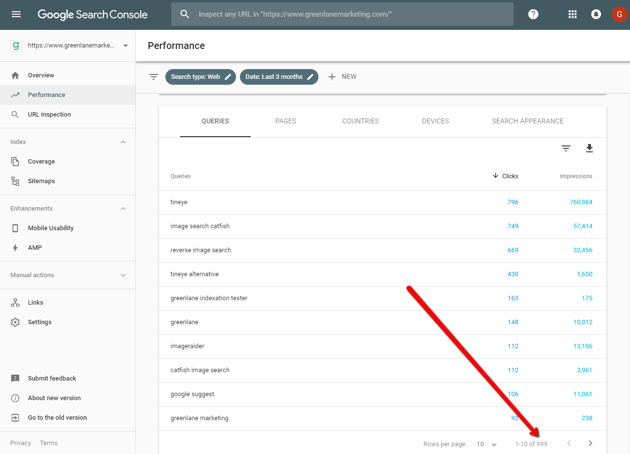Open the tineye query details
Screen dimensions: 630x454
click(x=179, y=202)
